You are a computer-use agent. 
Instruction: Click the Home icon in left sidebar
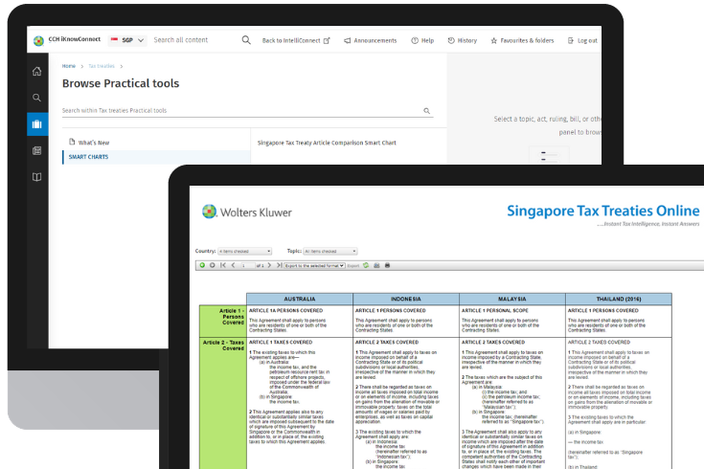(37, 71)
